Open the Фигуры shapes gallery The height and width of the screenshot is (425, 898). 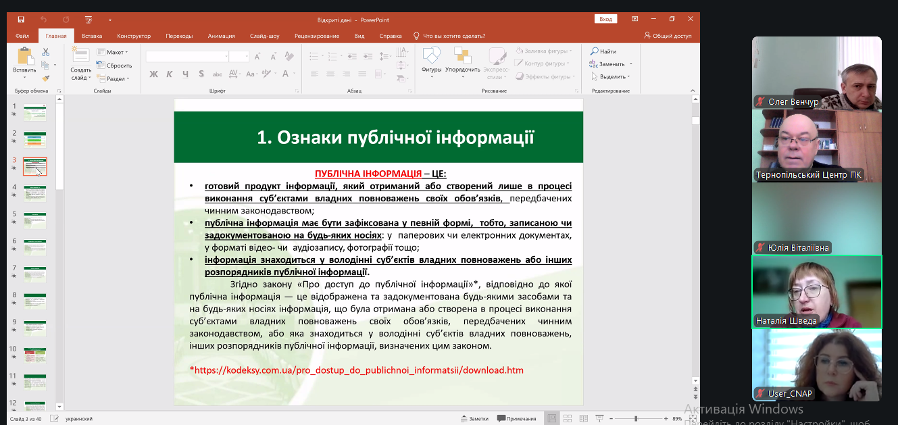pos(431,59)
